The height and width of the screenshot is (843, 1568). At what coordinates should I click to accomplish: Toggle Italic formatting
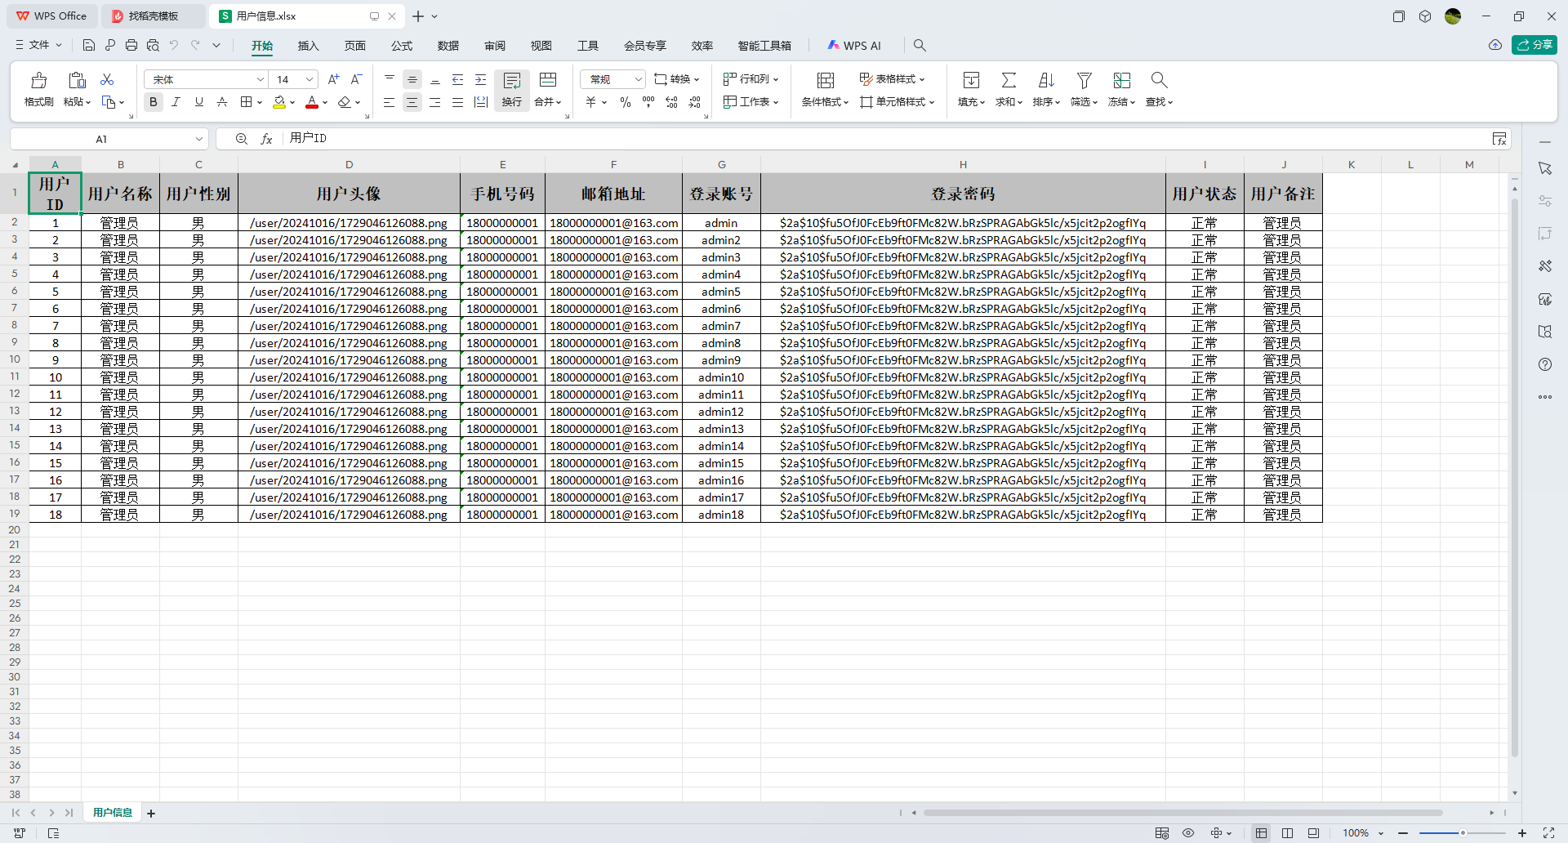pos(176,102)
